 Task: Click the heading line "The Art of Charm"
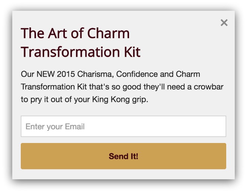(x=75, y=33)
